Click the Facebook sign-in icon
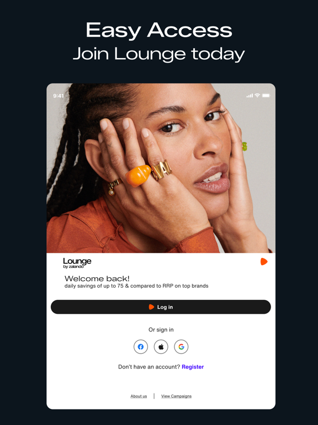 [x=141, y=346]
